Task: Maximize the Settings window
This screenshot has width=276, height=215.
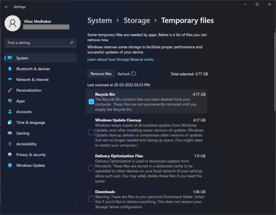Action: [x=257, y=4]
